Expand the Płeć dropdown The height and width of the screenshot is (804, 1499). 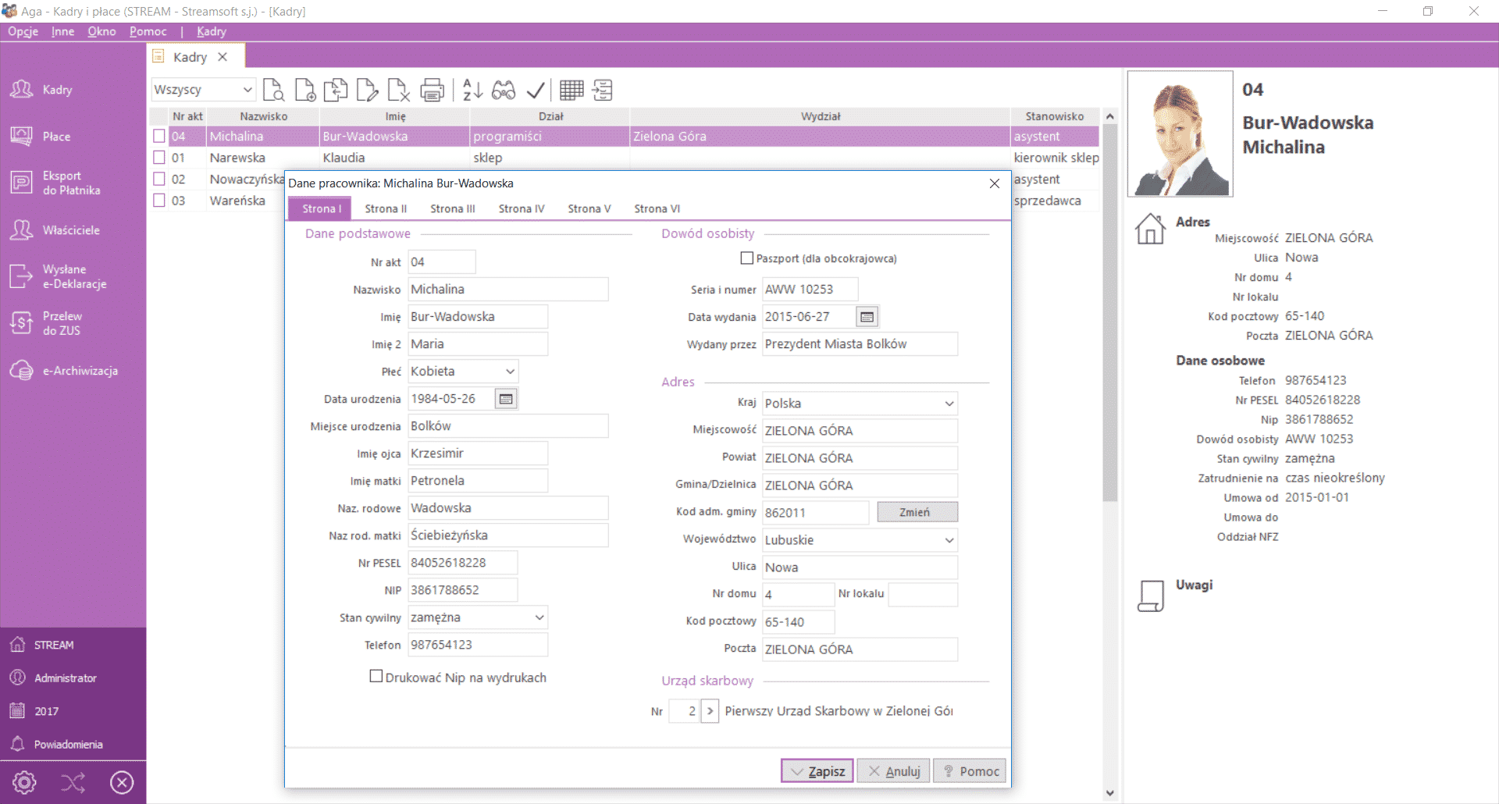point(510,372)
